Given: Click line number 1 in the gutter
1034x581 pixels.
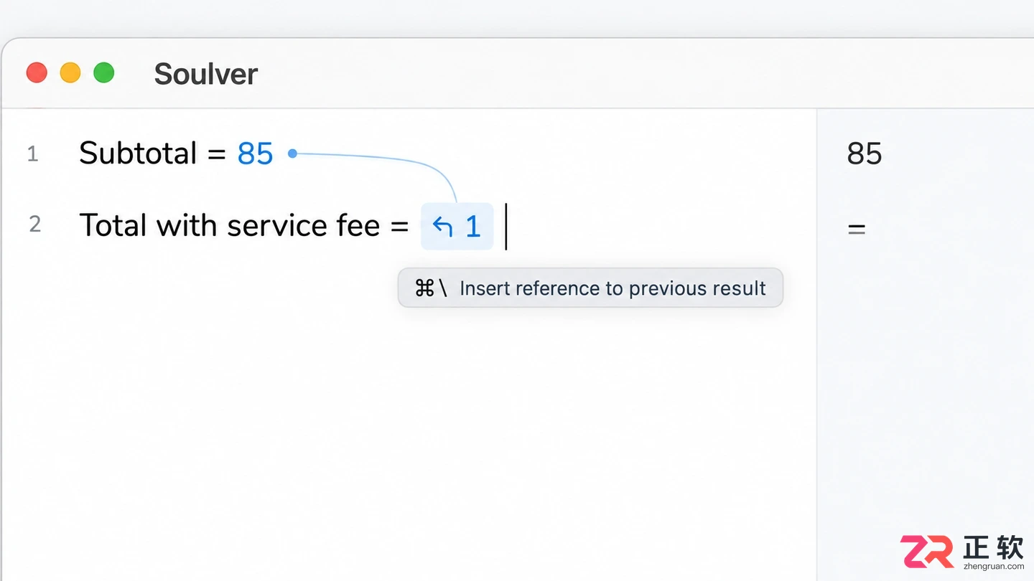Looking at the screenshot, I should click(32, 153).
